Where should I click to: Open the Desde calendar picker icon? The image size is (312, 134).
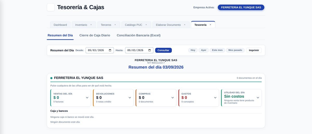click(110, 50)
